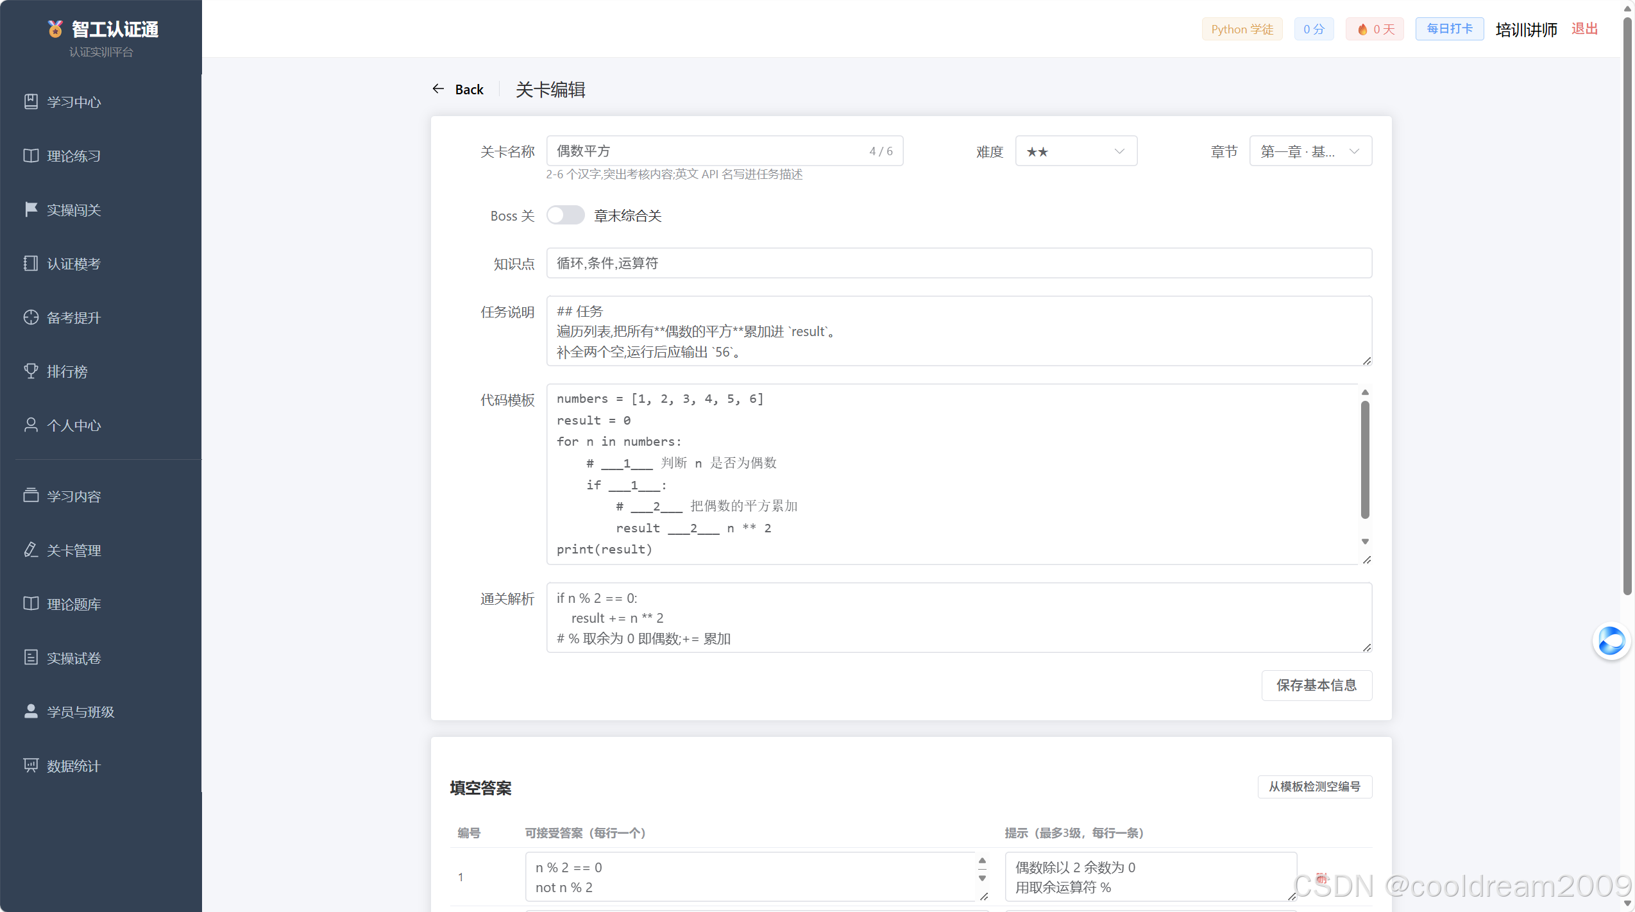Click the main page vertical scrollbar thumb

[1627, 307]
